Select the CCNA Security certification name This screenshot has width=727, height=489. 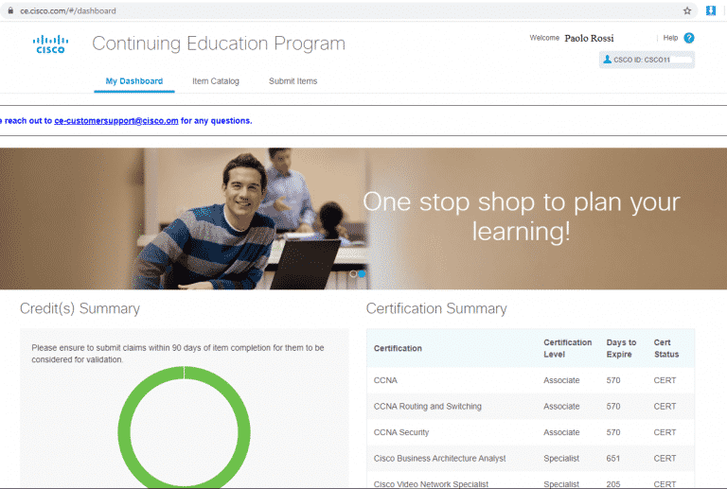click(401, 432)
